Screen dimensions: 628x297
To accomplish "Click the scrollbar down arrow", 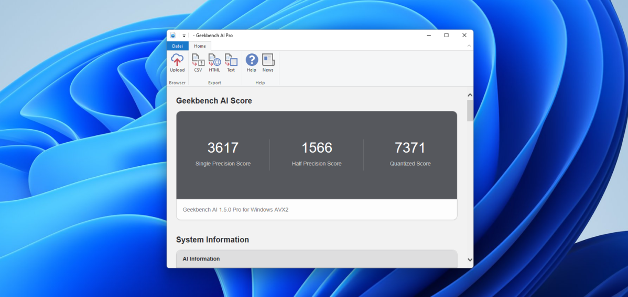I will (x=470, y=259).
